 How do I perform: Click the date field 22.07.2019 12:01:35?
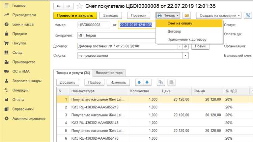click(x=137, y=25)
